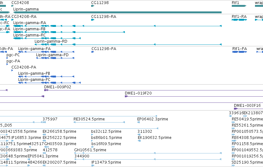Viewport: 263px width, 167px height.
Task: Select the RE50419.5prime EST label
Action: [x=247, y=119]
